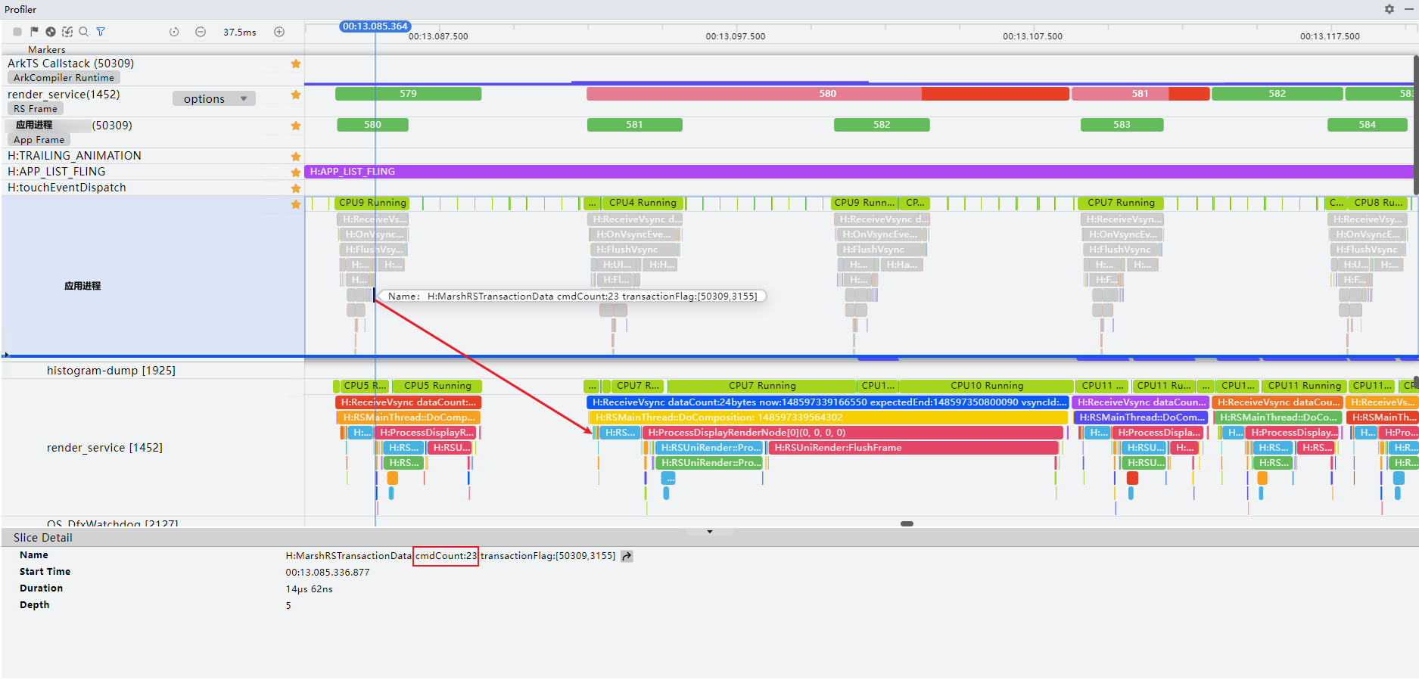Viewport: 1419px width, 680px height.
Task: Click the flag marker icon in toolbar
Action: [34, 32]
